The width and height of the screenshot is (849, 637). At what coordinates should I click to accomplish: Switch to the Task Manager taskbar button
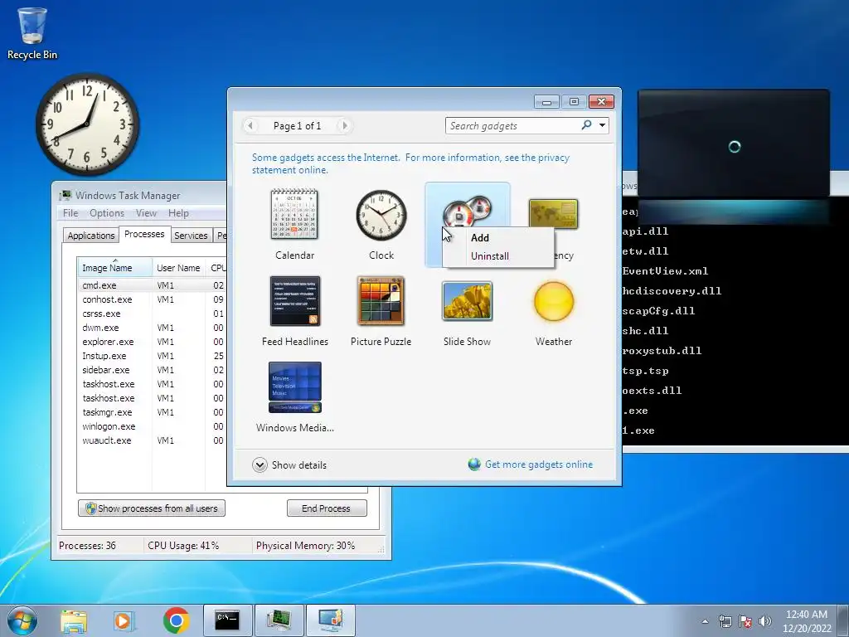tap(279, 620)
